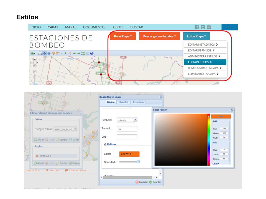Screen dimensions: 266x199
Task: Open GENTE in the navigation bar
Action: click(x=118, y=27)
